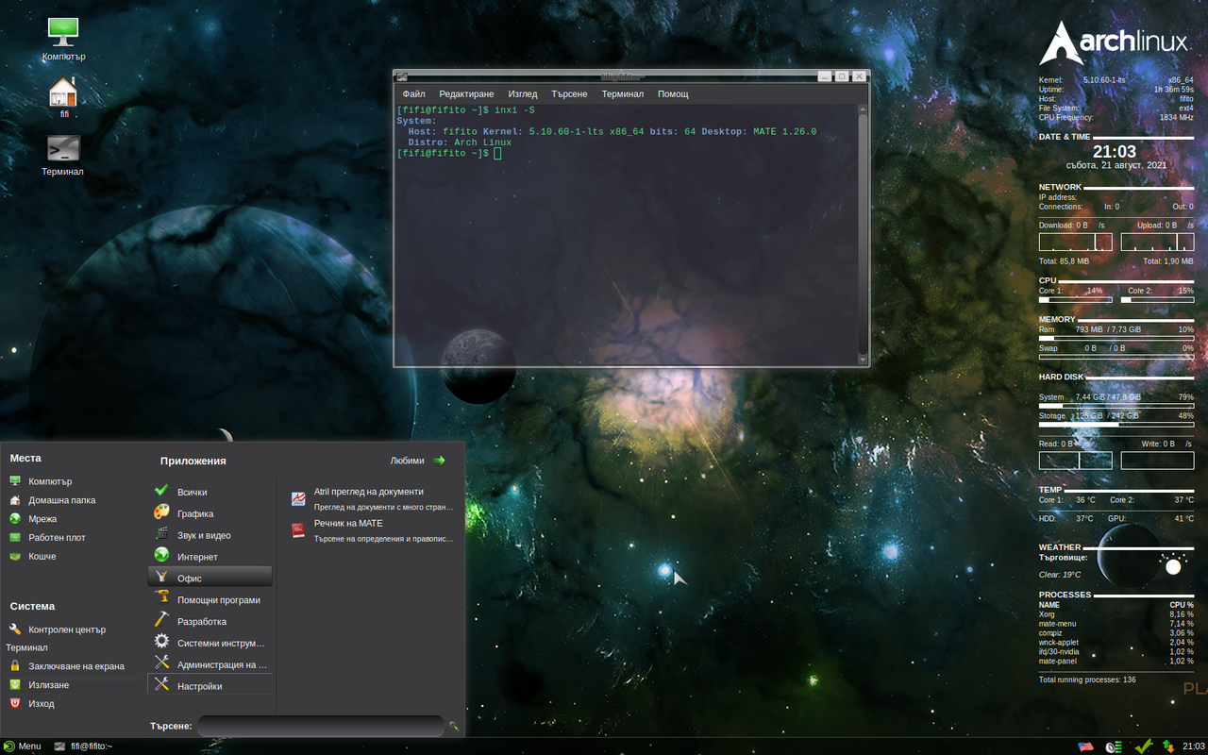
Task: Open the window menu icon on the terminal titlebar
Action: point(402,76)
